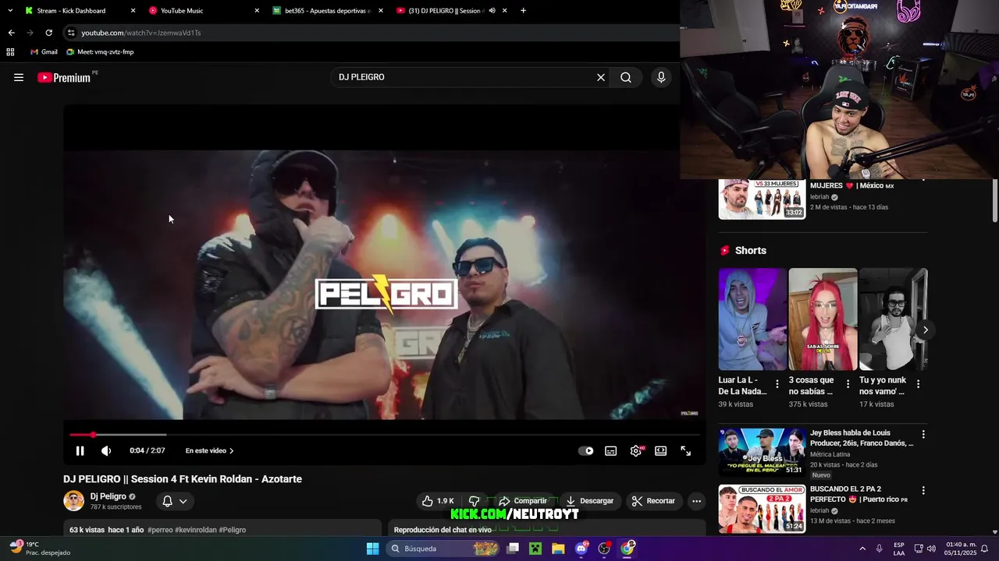The height and width of the screenshot is (561, 999).
Task: Open the weather widget 19°C
Action: tap(39, 549)
